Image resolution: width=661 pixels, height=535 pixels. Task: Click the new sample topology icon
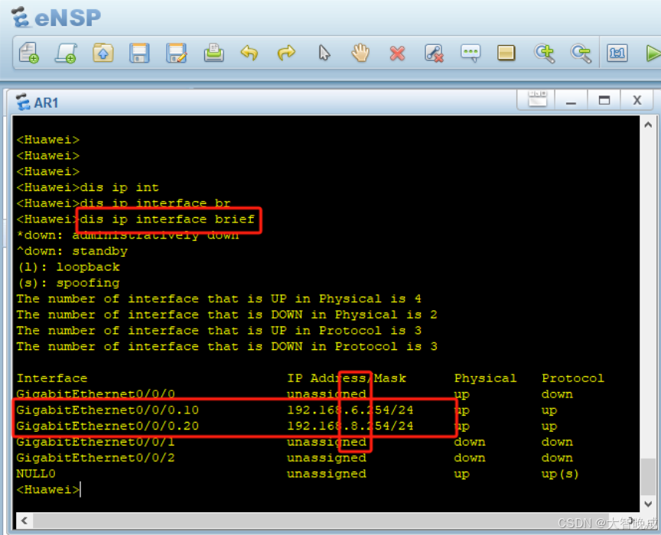[x=66, y=53]
